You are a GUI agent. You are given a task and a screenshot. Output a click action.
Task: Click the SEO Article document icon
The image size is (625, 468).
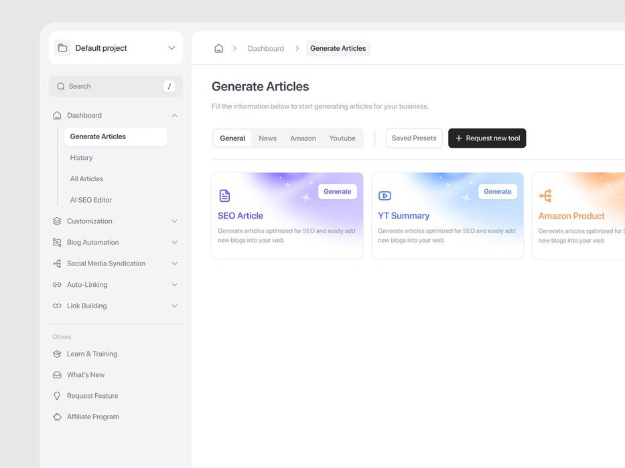224,196
